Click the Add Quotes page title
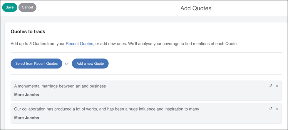Viewport: 288px width, 130px height. point(196,8)
